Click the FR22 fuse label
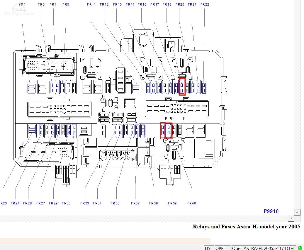This screenshot has width=304, height=250. coord(205,4)
